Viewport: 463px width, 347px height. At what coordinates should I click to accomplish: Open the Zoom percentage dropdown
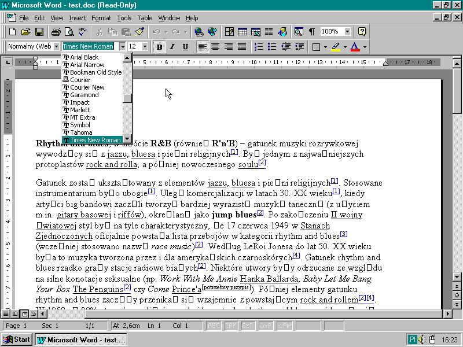(x=348, y=32)
